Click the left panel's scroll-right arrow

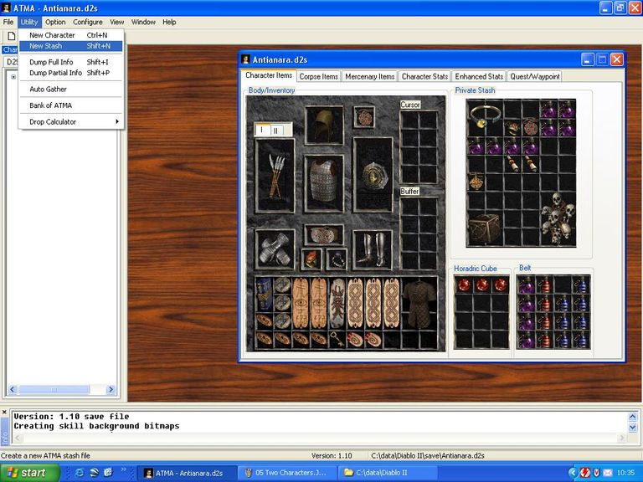coord(111,389)
